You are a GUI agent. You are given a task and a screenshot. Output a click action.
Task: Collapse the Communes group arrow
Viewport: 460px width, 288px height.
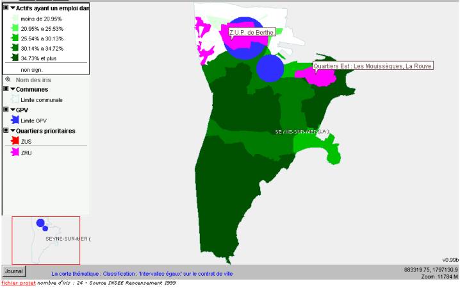click(x=13, y=89)
